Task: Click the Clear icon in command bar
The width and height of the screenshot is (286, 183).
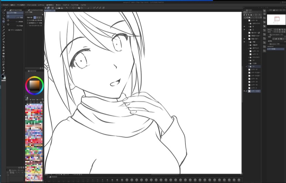Action: 73,8
